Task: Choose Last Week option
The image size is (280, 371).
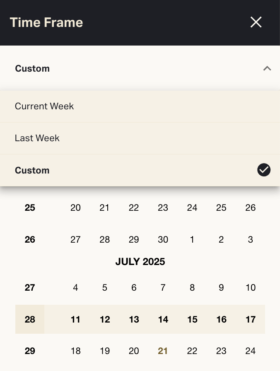Action: coord(37,138)
